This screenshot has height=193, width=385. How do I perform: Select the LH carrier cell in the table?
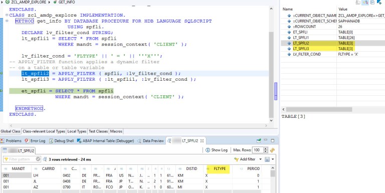pos(47,175)
